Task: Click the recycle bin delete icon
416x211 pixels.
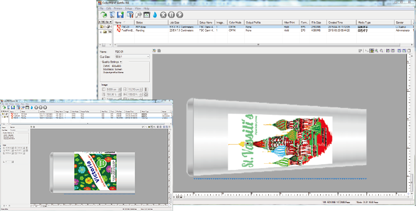Action: [x=112, y=15]
